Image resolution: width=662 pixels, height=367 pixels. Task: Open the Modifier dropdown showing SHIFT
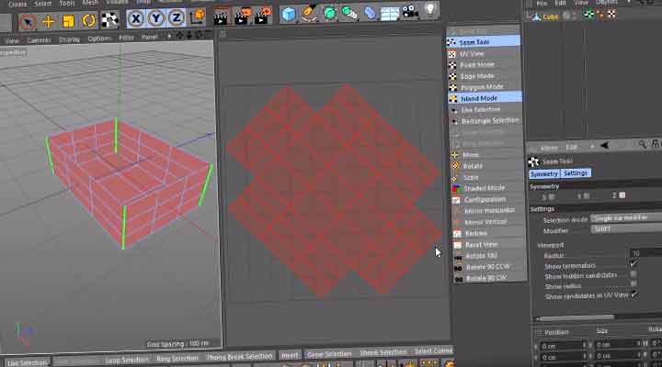tap(625, 229)
